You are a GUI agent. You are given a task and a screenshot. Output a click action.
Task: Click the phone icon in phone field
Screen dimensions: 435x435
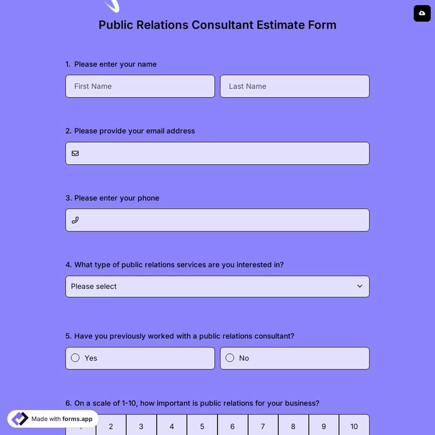tap(75, 220)
